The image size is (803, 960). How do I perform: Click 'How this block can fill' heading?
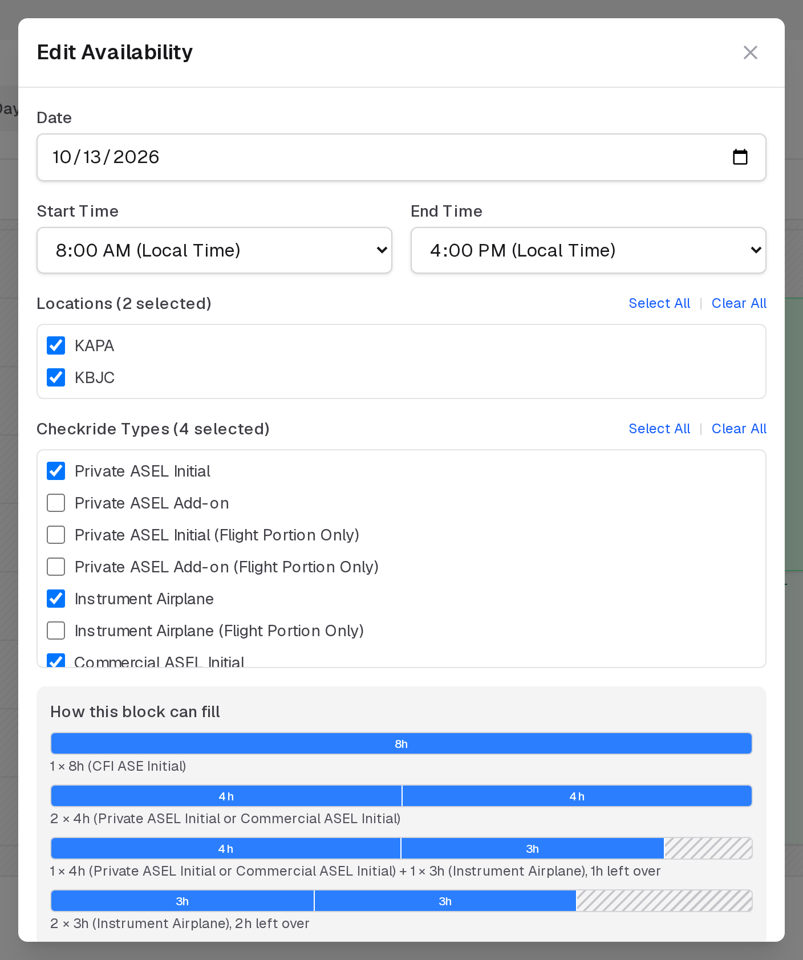(x=135, y=711)
